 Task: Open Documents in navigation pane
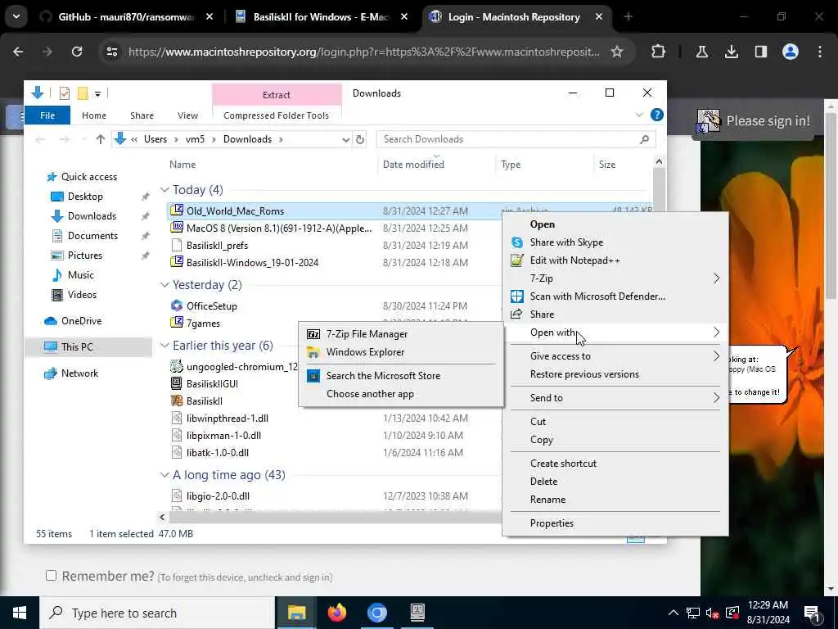point(92,236)
